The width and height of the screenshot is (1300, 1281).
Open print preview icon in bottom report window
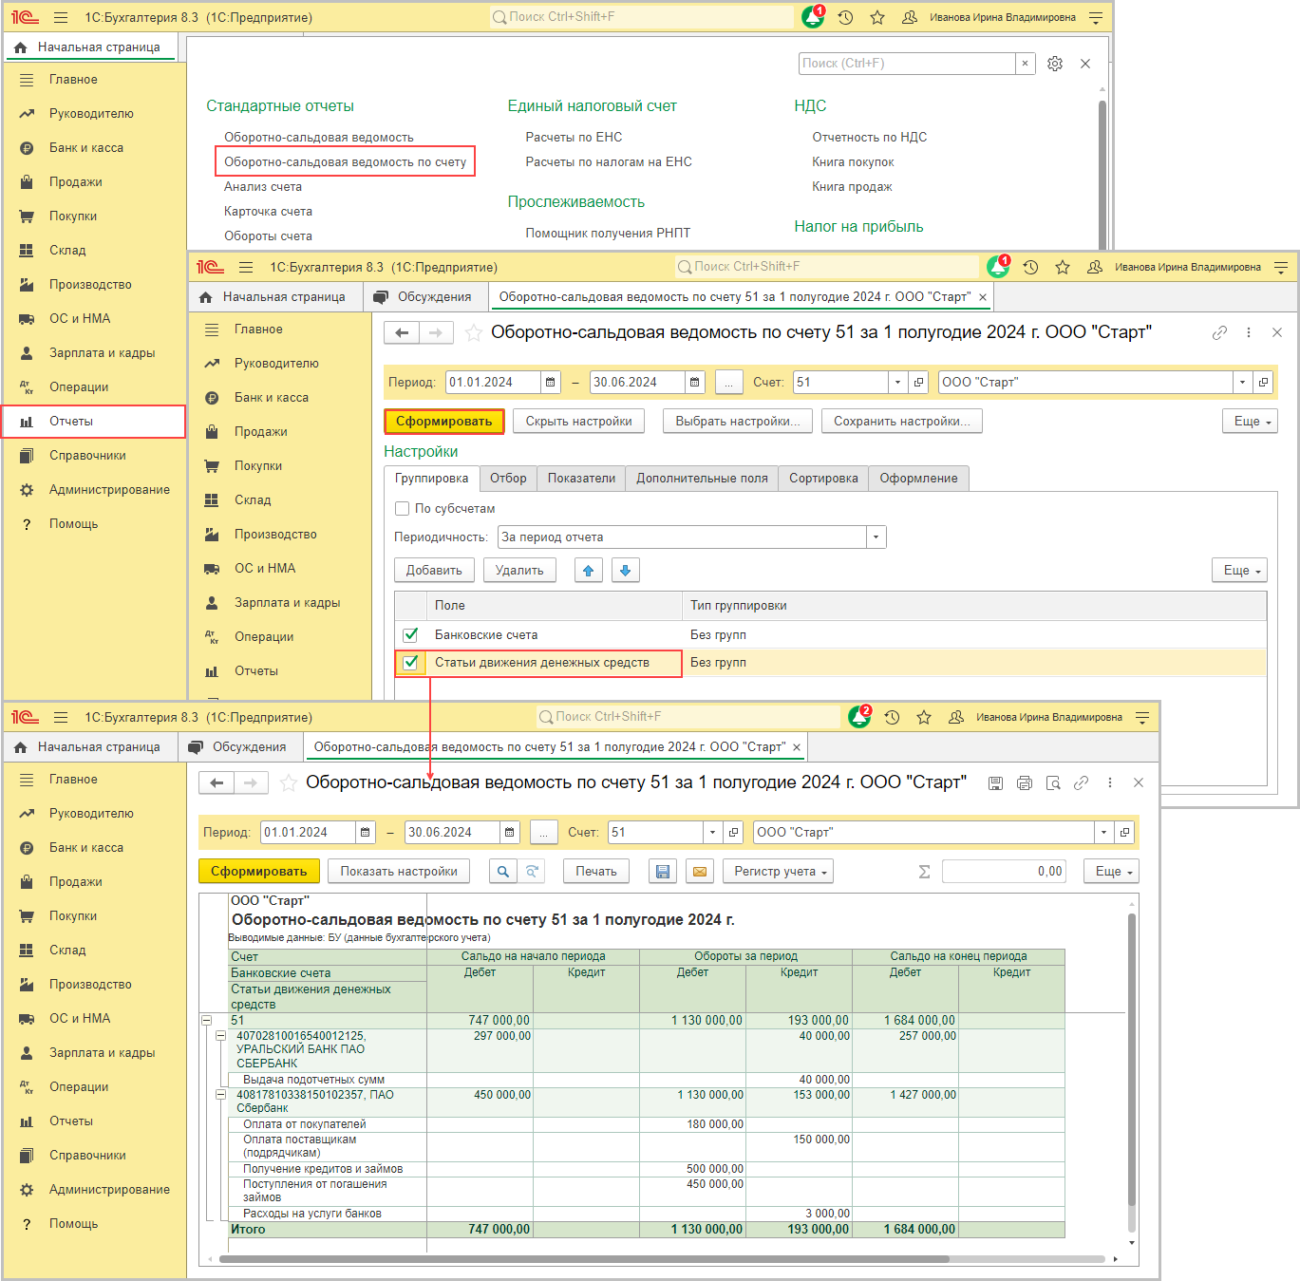[x=1052, y=783]
